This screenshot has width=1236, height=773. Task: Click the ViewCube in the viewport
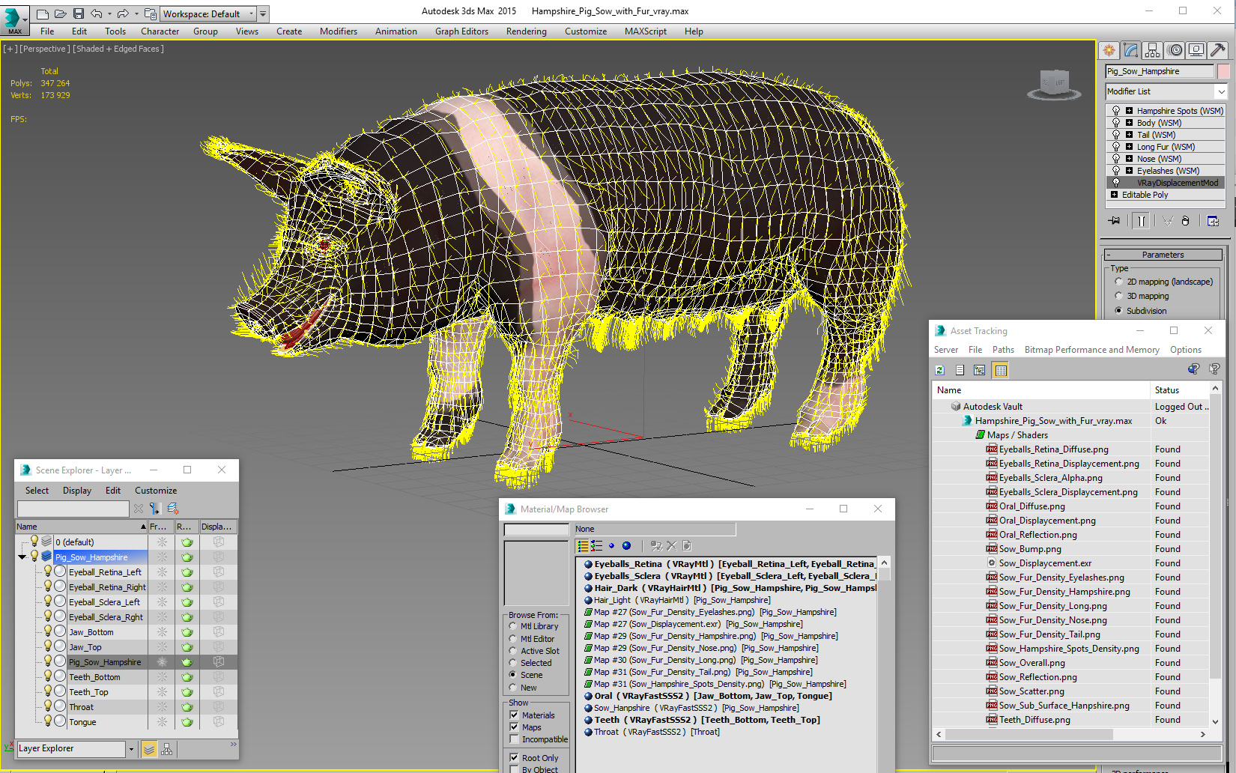(1054, 84)
